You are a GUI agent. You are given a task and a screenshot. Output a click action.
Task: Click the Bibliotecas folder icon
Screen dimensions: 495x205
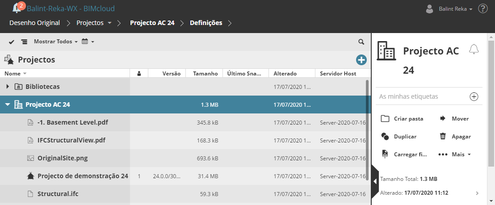(x=19, y=86)
